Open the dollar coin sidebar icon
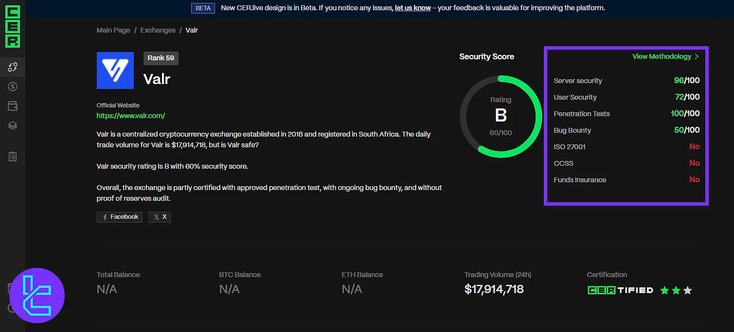 13,87
